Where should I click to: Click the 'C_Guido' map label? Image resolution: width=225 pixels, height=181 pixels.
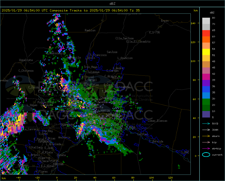tap(33, 87)
